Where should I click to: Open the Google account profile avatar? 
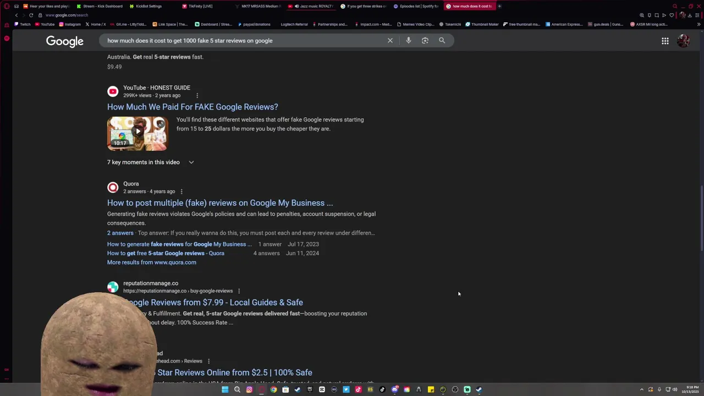tap(683, 41)
